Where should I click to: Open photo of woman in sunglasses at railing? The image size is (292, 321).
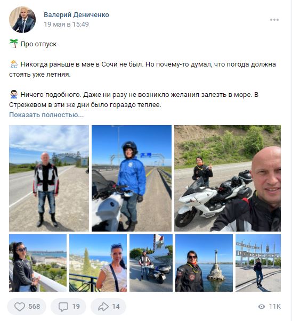pos(38,263)
